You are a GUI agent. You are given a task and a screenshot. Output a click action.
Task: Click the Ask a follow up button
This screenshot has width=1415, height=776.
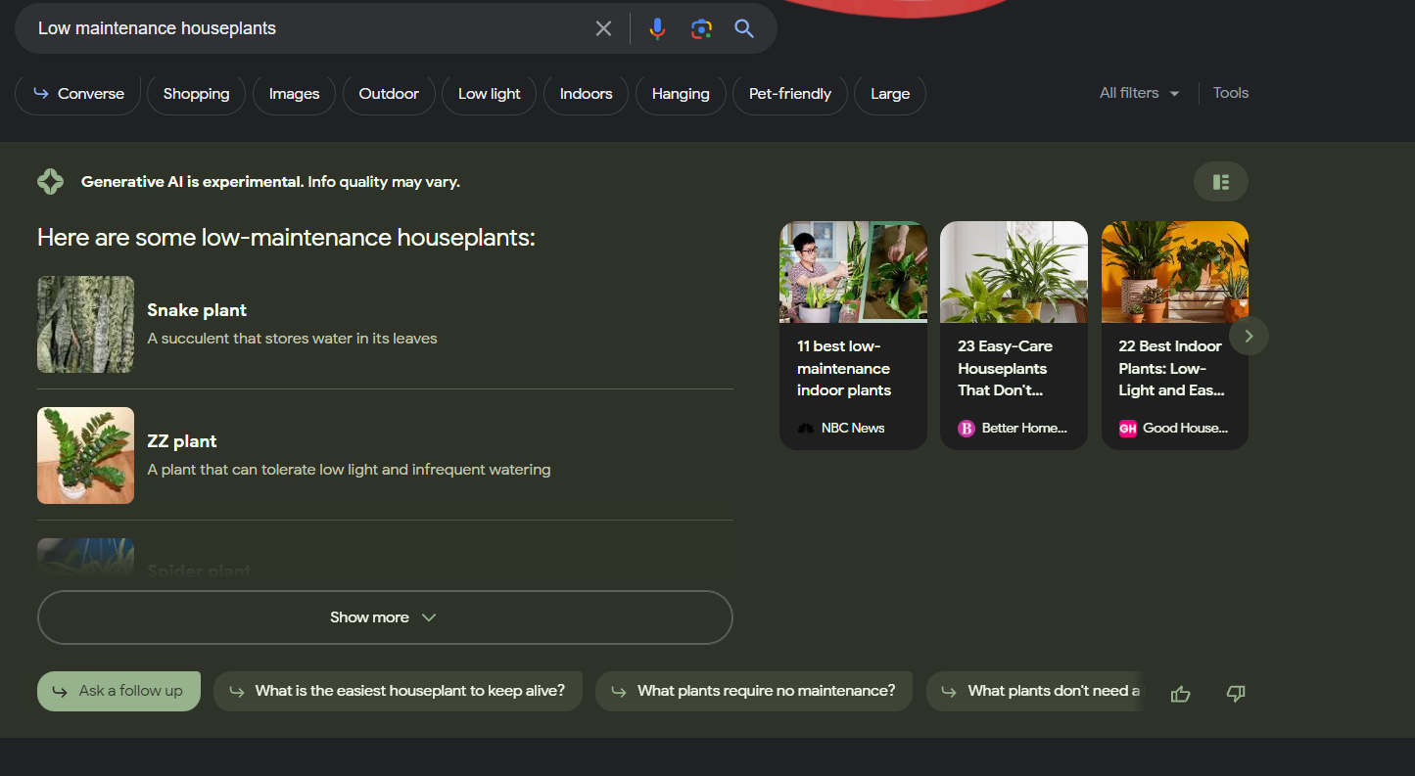[x=118, y=691]
